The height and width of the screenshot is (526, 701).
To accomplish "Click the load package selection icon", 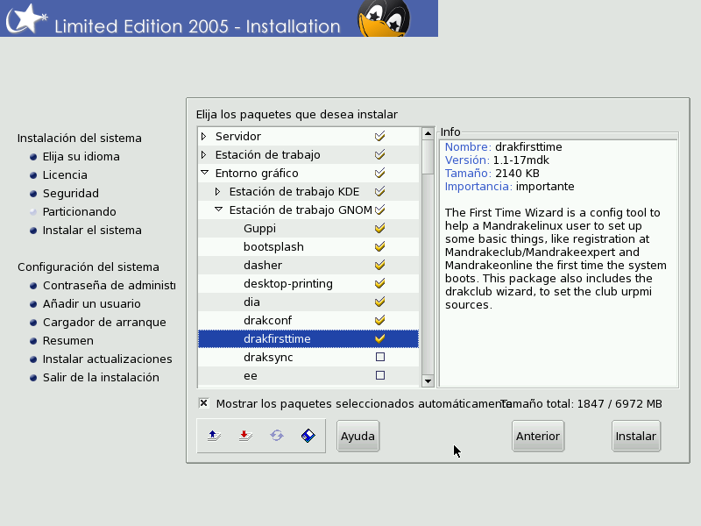I will coord(214,436).
